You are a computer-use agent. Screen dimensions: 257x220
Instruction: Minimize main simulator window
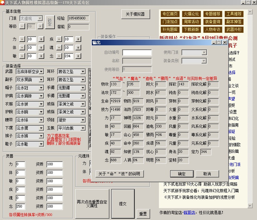pos(244,2)
